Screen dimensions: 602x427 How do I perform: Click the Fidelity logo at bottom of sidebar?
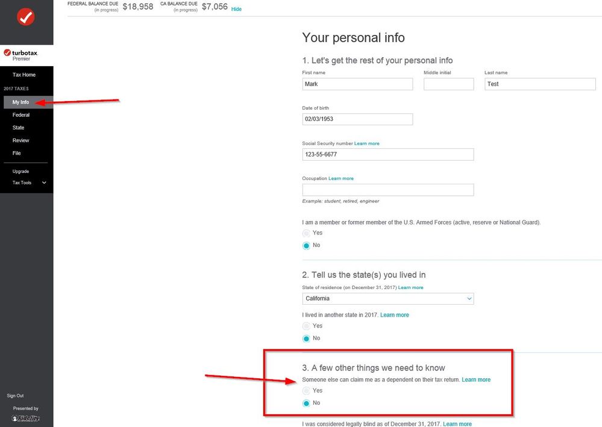point(26,418)
